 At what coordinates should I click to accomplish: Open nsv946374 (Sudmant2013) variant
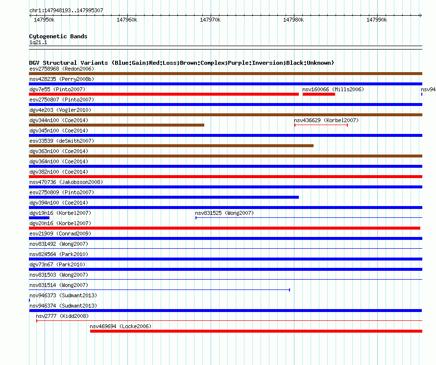pyautogui.click(x=225, y=311)
